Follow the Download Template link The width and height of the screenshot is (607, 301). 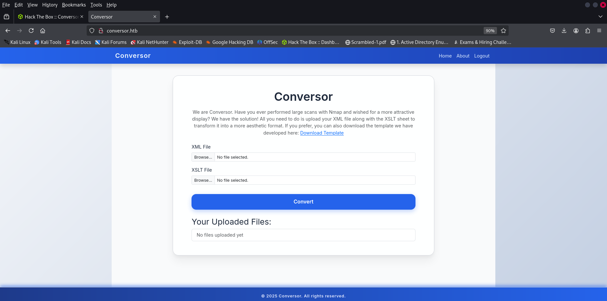(x=322, y=133)
